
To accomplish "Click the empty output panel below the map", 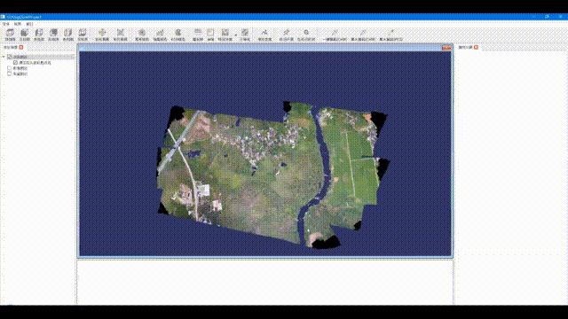I will [x=264, y=282].
